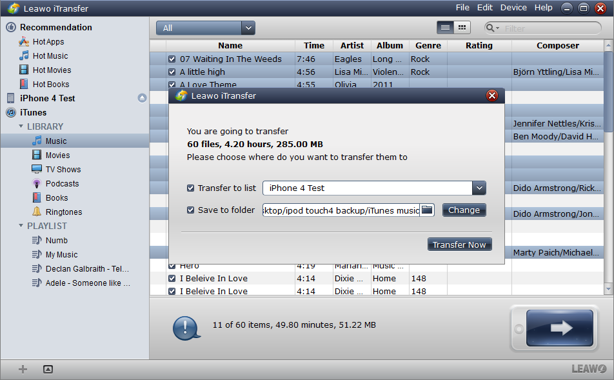Open Music library under iTunes
The image size is (614, 380).
click(56, 141)
